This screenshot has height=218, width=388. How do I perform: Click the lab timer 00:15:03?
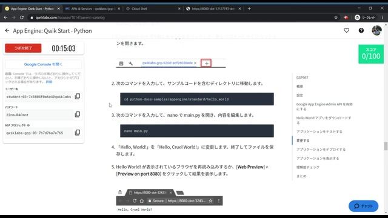tap(64, 48)
